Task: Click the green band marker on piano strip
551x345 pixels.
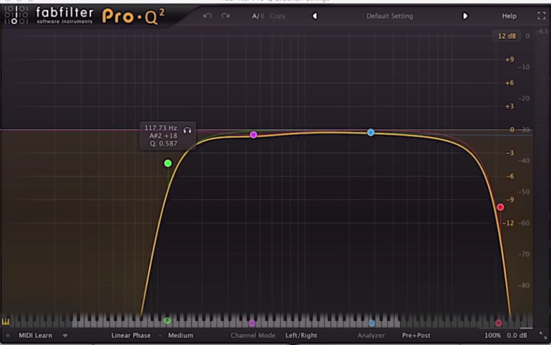Action: pyautogui.click(x=167, y=321)
